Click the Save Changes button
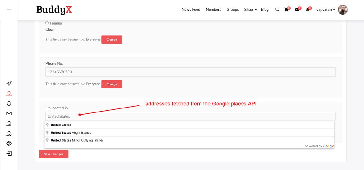Screen dimensions: 364x170 click(x=53, y=154)
